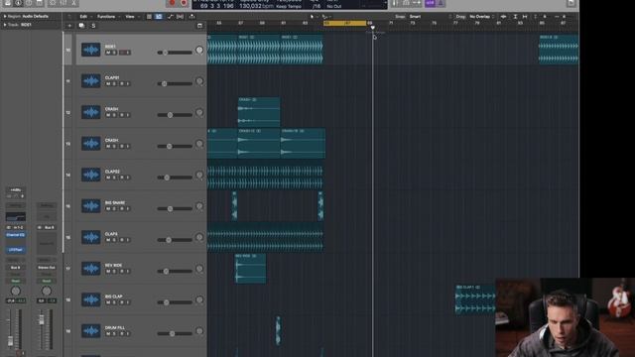This screenshot has width=635, height=357.
Task: Click the RIDE1 track pan knob
Action: tap(199, 51)
